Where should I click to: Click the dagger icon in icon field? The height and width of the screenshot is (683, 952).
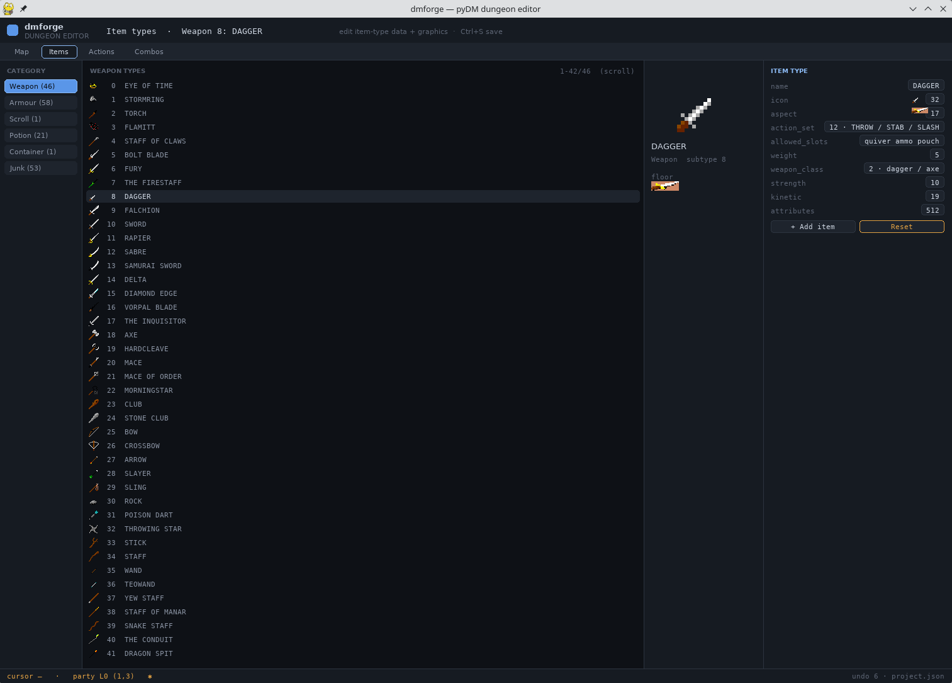point(916,99)
